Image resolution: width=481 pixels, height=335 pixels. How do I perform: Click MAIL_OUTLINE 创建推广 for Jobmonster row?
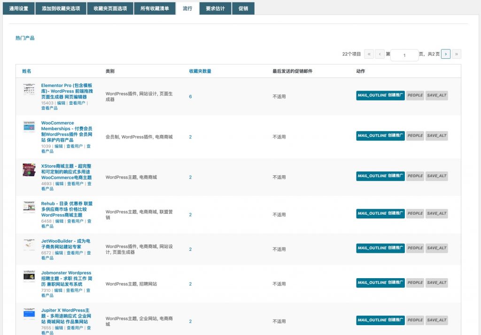[380, 283]
